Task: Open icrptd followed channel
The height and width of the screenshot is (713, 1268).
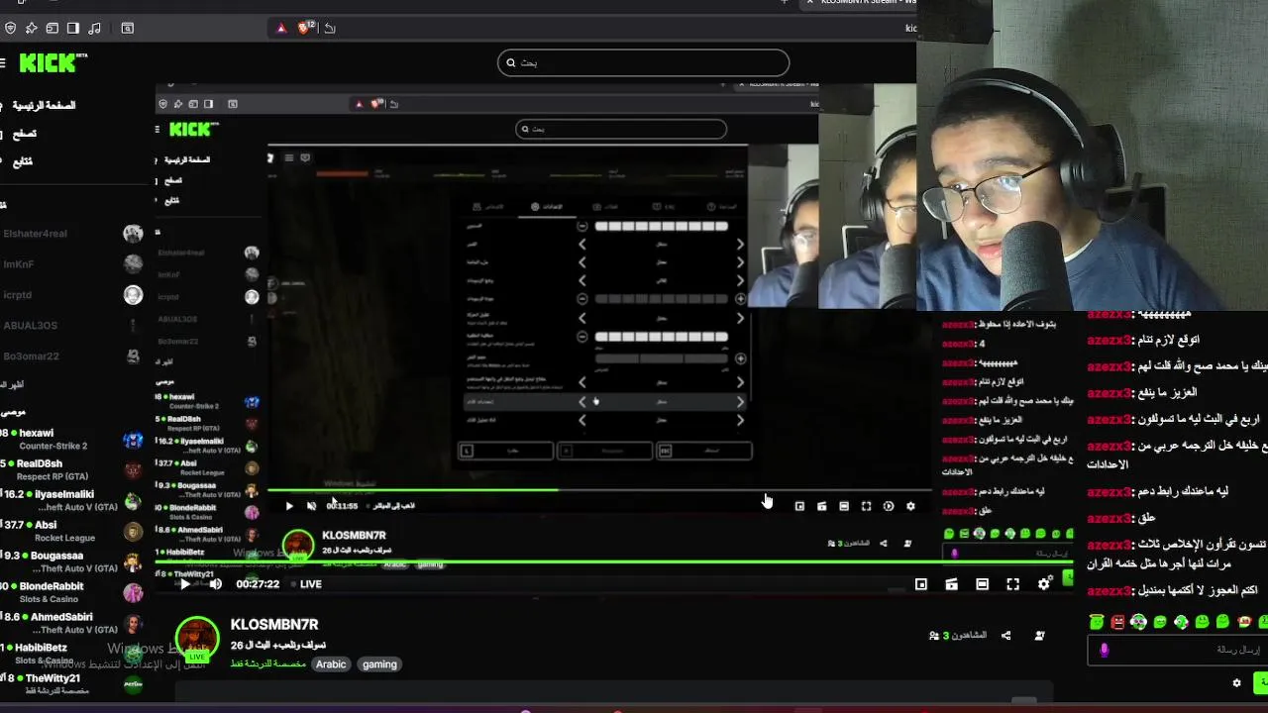Action: [71, 295]
